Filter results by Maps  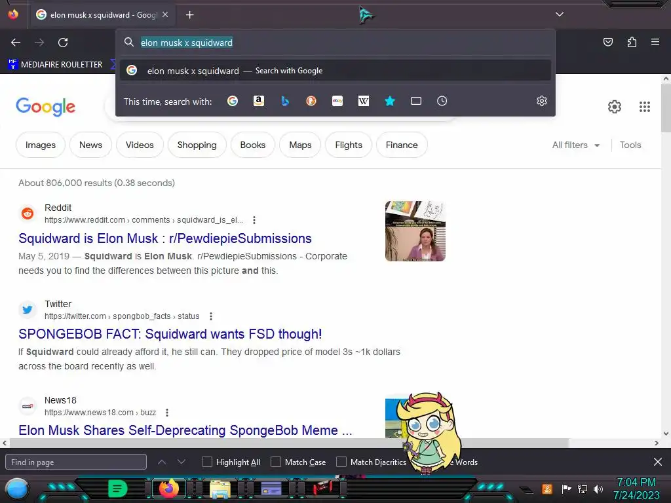click(x=300, y=145)
